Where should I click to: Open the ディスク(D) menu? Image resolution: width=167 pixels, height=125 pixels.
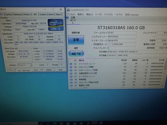(108, 14)
